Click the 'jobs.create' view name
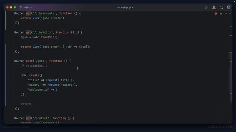 (52, 18)
